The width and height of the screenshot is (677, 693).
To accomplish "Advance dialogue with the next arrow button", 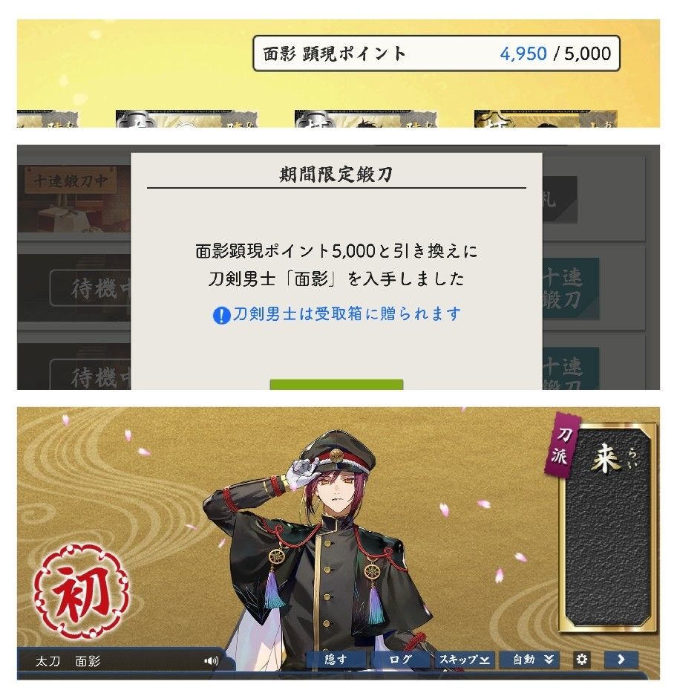I will (621, 660).
